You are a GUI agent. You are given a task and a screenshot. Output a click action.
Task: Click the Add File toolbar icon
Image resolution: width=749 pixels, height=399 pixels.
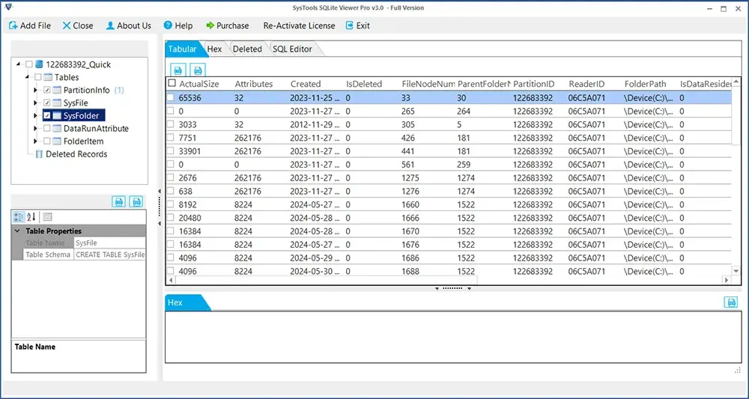13,25
